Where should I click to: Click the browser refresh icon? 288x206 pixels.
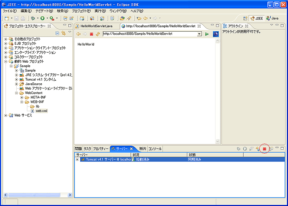(97, 34)
